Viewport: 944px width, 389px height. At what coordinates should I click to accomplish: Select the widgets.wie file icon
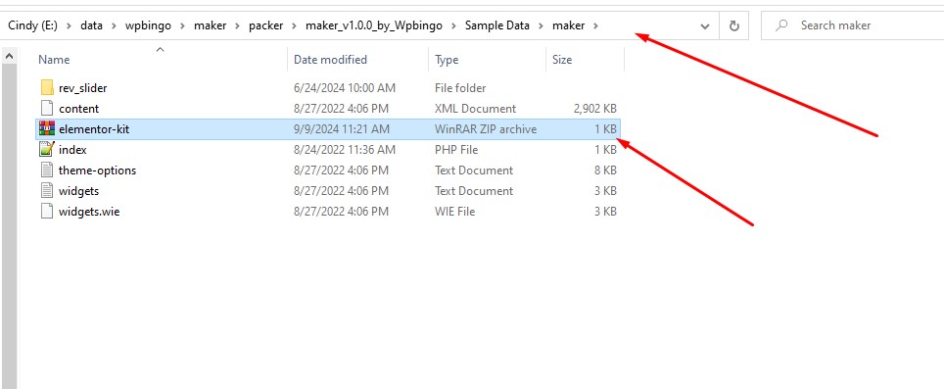click(x=47, y=212)
